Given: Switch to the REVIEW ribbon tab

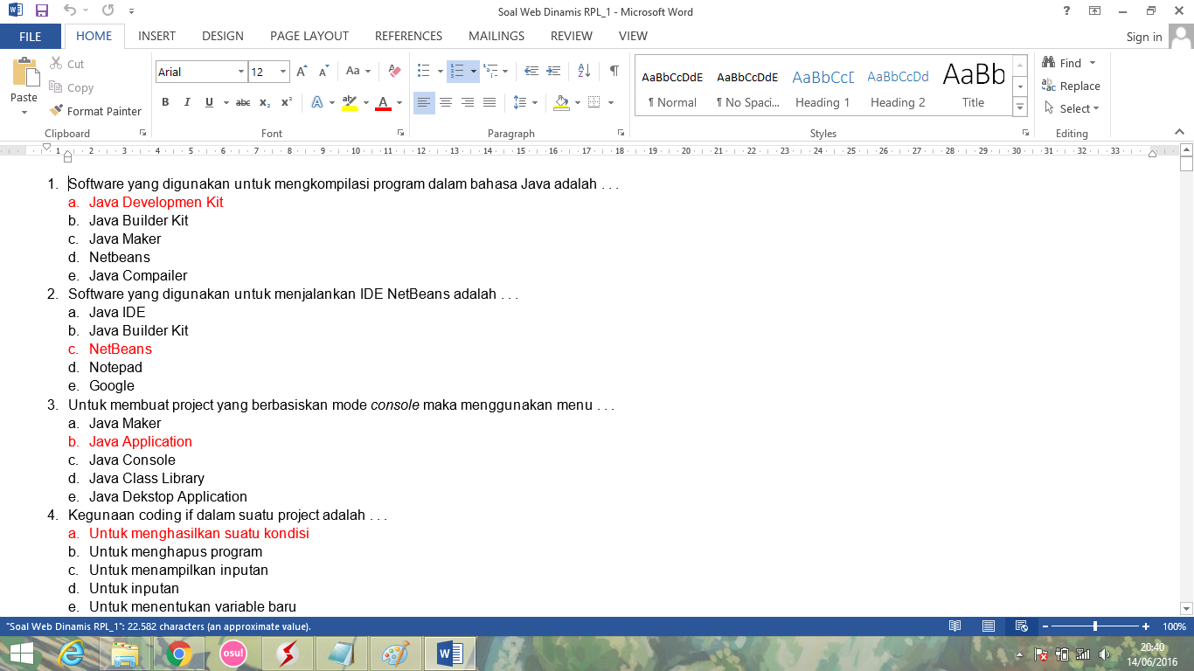Looking at the screenshot, I should tap(571, 36).
